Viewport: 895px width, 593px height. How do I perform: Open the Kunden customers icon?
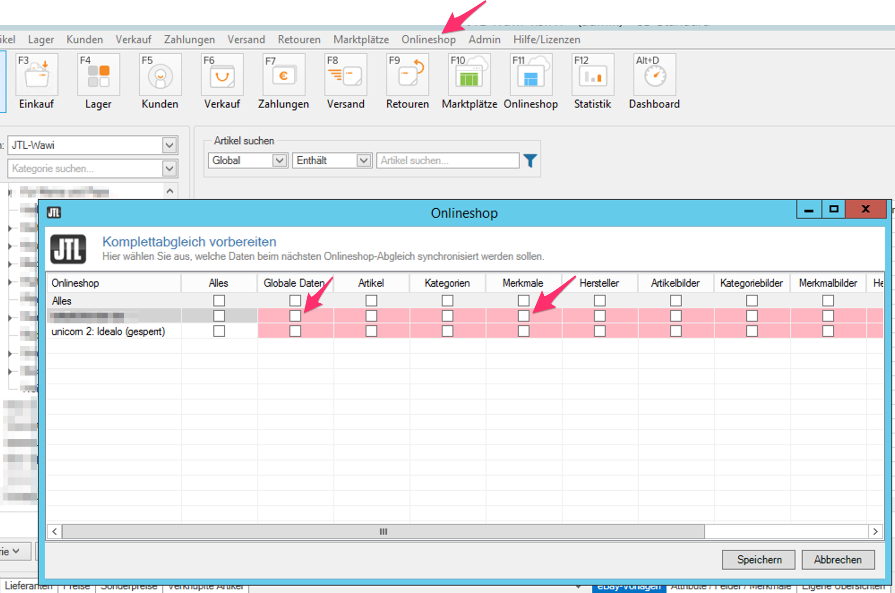point(160,75)
